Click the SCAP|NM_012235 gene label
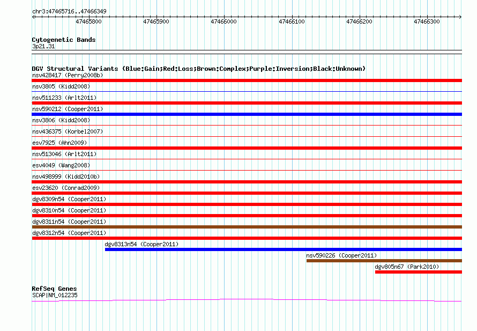The height and width of the screenshot is (331, 477). pyautogui.click(x=55, y=295)
